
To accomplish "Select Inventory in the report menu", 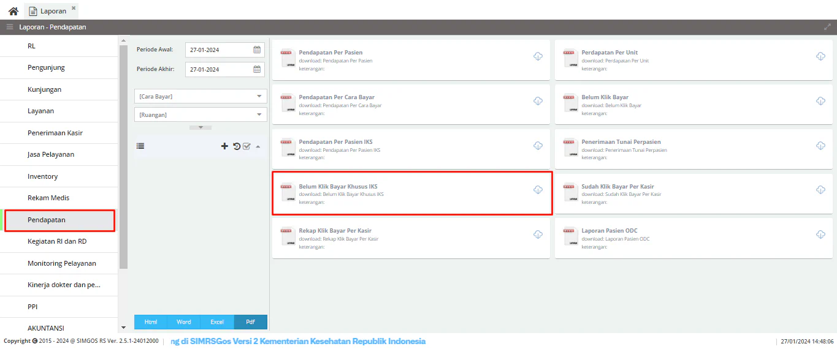I will point(59,176).
